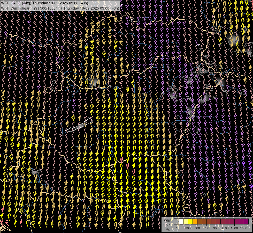
Task: Click the '700' legend value
Action: [x=206, y=228]
